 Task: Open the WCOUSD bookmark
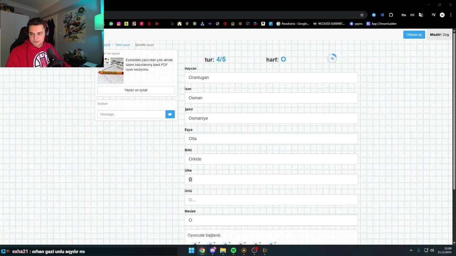tap(329, 24)
